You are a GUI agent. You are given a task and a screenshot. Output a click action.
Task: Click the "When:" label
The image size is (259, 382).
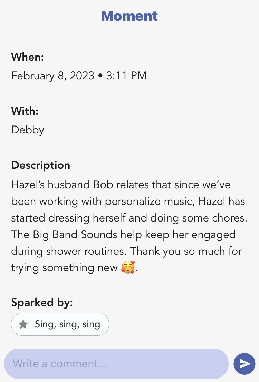(28, 57)
